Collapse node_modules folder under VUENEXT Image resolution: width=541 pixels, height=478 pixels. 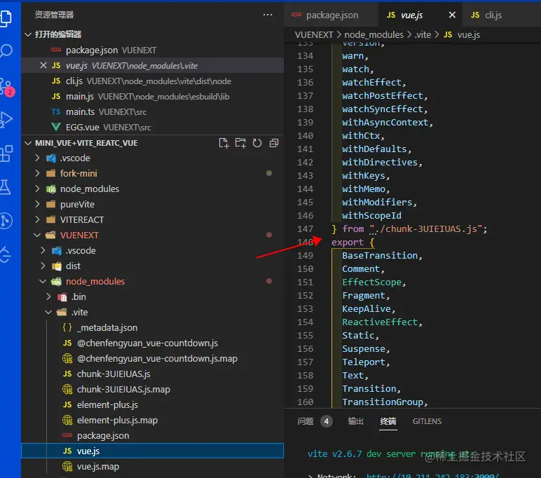(x=152, y=281)
